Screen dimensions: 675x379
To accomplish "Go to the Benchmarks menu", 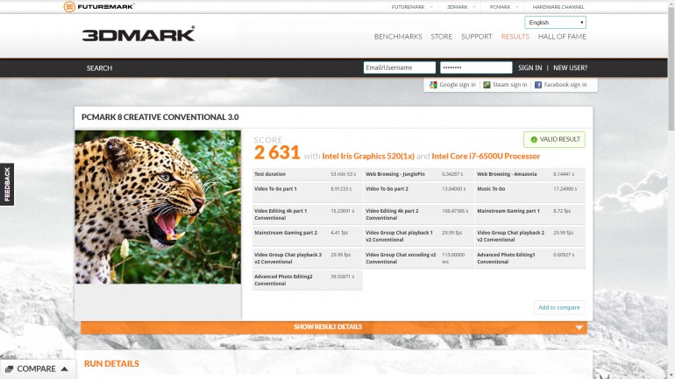I will coord(398,37).
